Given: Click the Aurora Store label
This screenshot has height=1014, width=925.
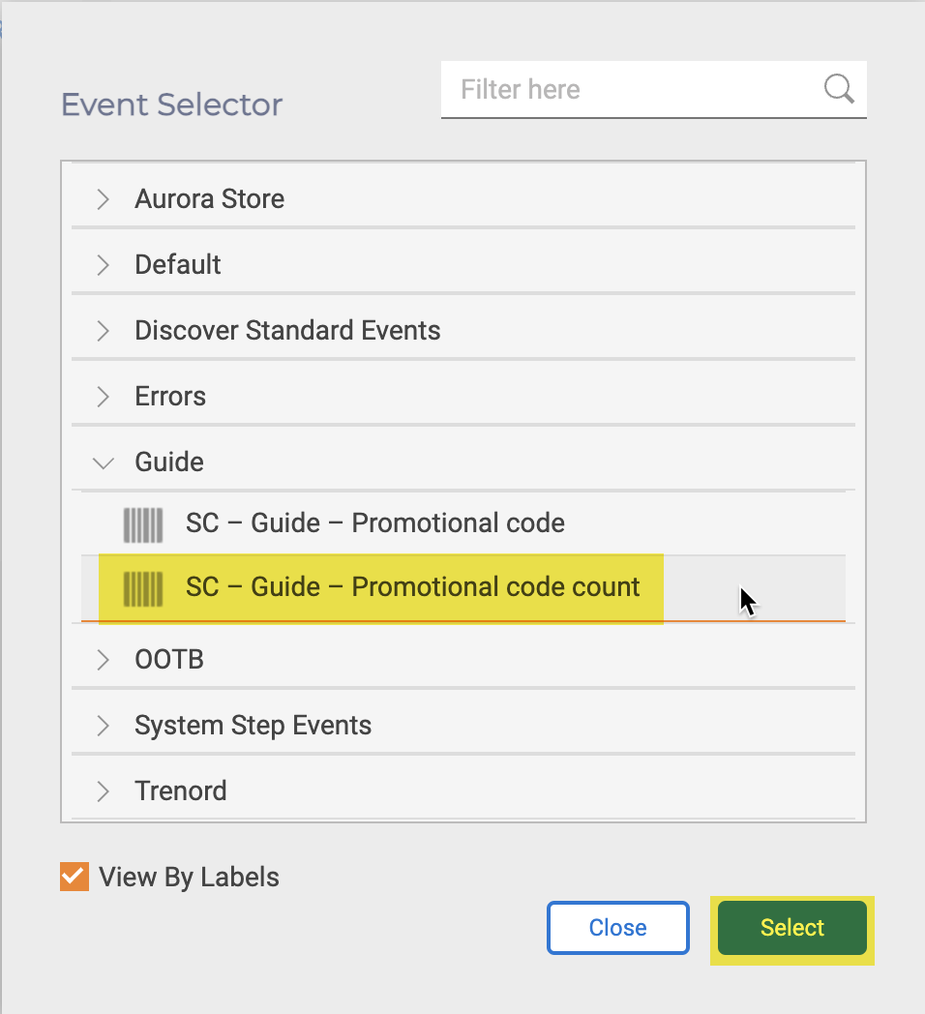Looking at the screenshot, I should pos(210,199).
